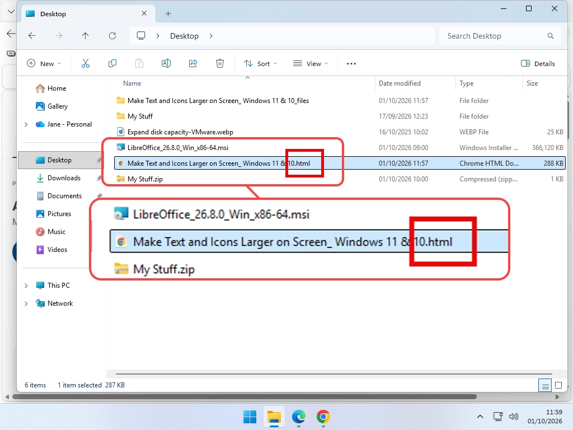Launch Microsoft Edge from taskbar

299,417
